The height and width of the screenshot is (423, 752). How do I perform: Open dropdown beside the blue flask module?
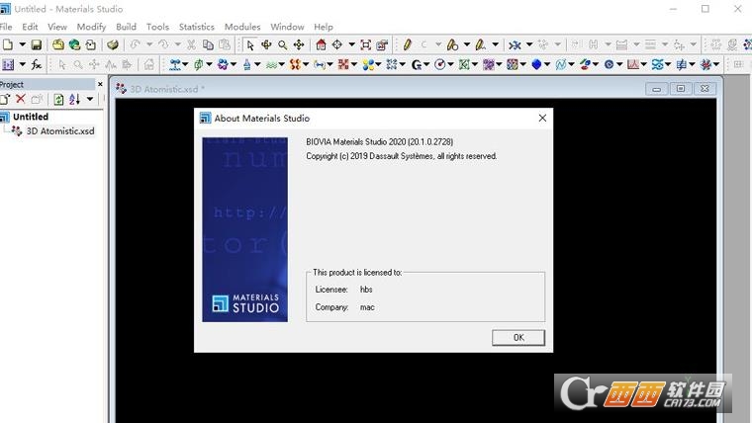pos(257,64)
